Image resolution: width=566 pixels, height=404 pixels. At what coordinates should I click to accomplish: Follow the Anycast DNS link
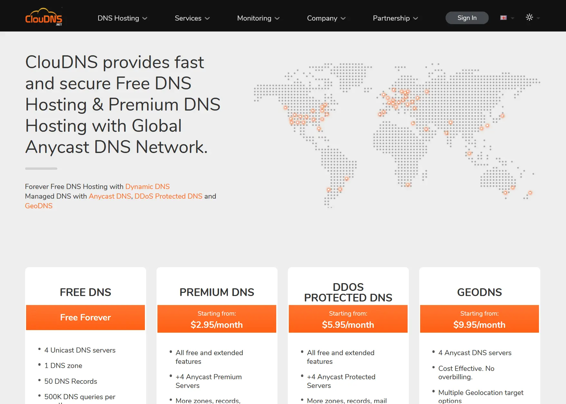click(110, 196)
